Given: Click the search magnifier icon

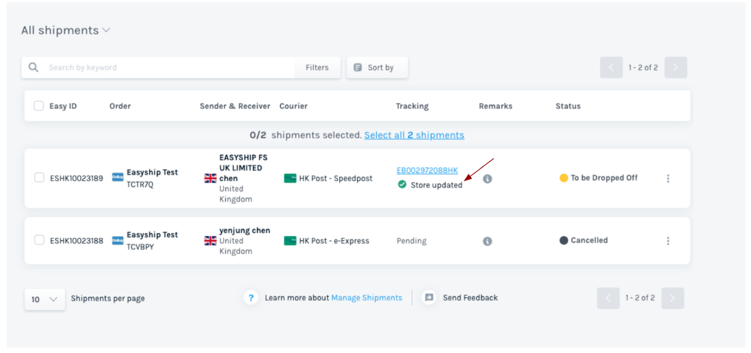Looking at the screenshot, I should [x=33, y=68].
